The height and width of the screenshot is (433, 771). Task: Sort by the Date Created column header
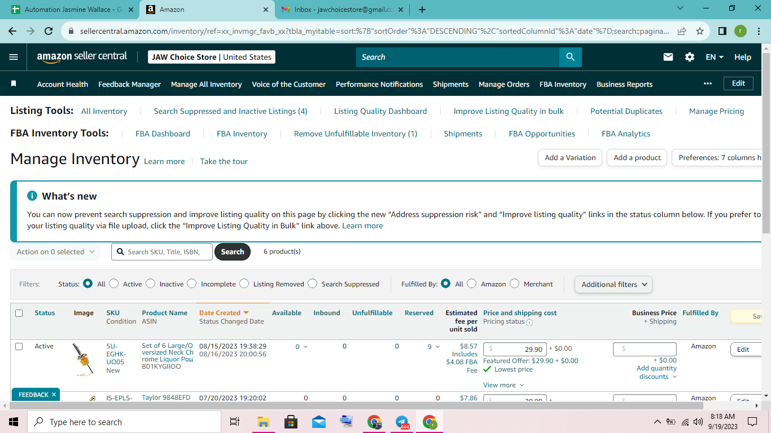(x=224, y=313)
